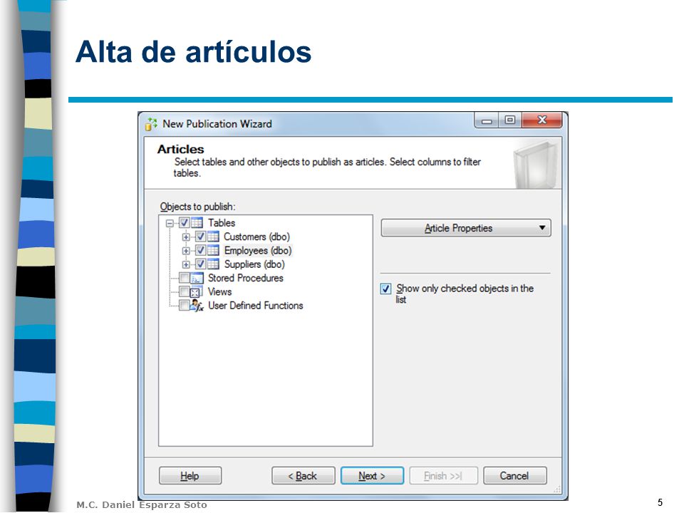Toggle Show only checked objects checkbox
The image size is (684, 513).
[385, 289]
